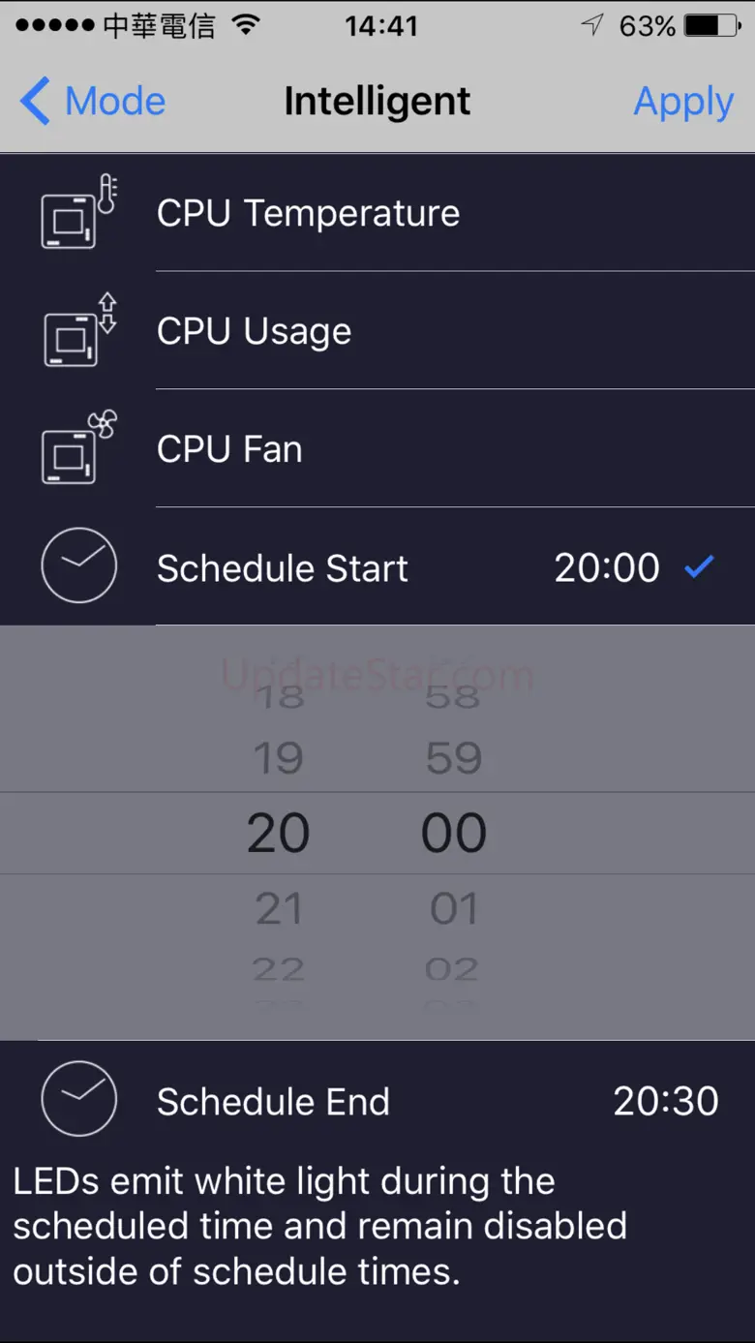The width and height of the screenshot is (755, 1343).
Task: Select the CPU Fan mode
Action: (x=229, y=449)
